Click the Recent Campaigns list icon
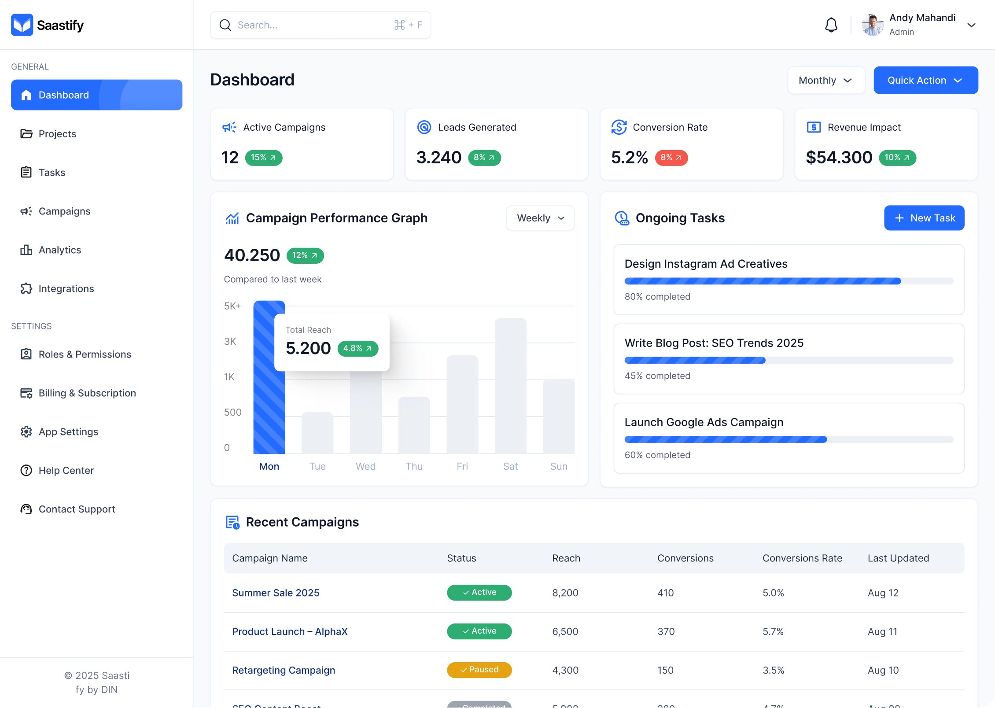 (x=232, y=522)
